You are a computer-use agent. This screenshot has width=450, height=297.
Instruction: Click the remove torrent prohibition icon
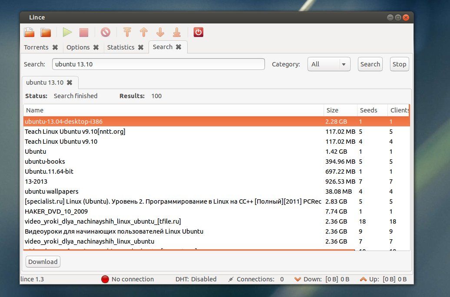[105, 32]
